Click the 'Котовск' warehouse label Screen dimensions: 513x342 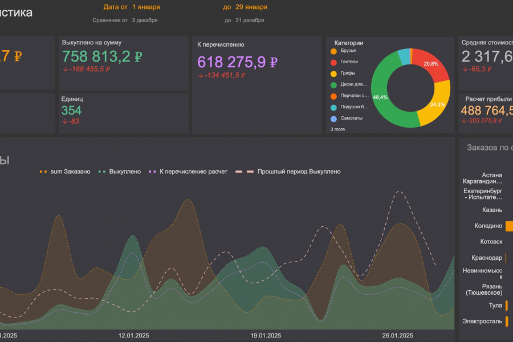click(x=491, y=242)
